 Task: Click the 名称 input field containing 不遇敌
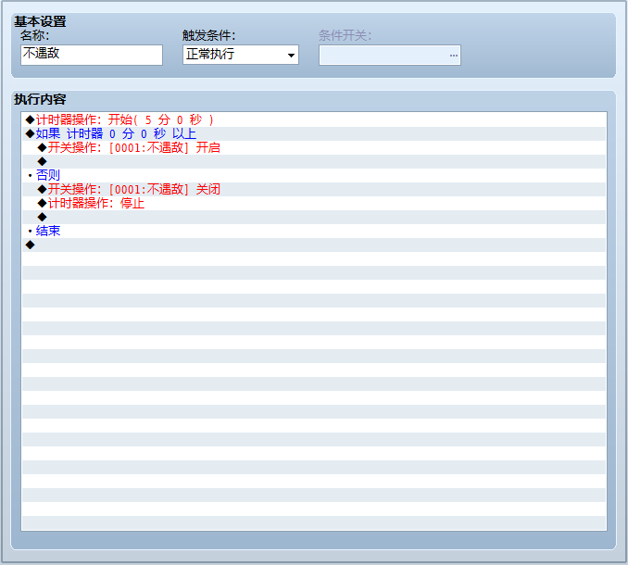coord(92,55)
